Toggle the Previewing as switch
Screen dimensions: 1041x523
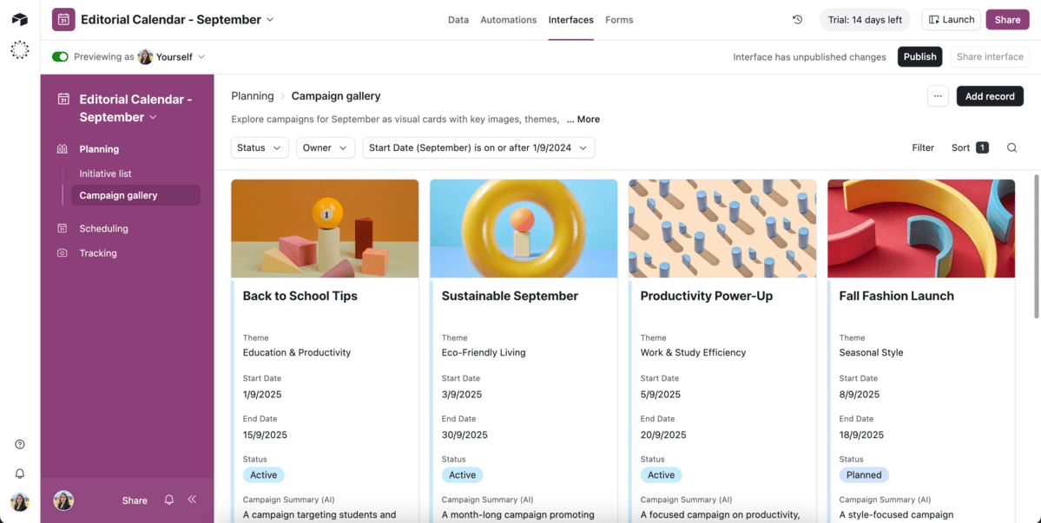point(60,57)
